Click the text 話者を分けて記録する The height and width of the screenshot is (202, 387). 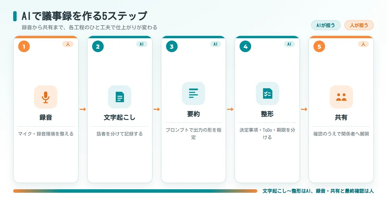pos(120,134)
